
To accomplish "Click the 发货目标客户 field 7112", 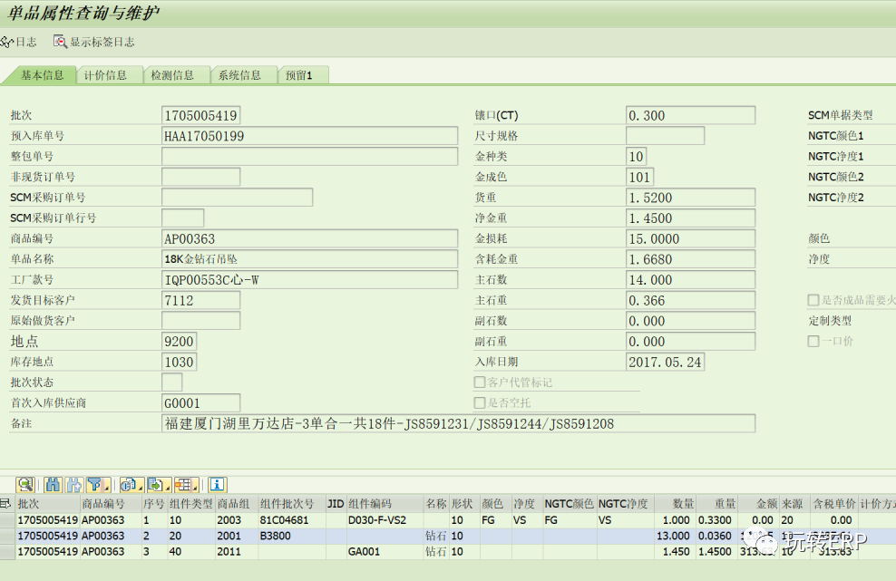I will point(200,301).
